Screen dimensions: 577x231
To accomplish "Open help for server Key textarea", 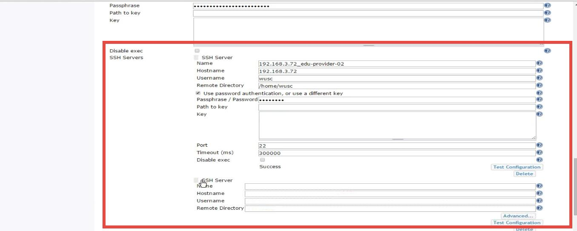I will coord(540,114).
